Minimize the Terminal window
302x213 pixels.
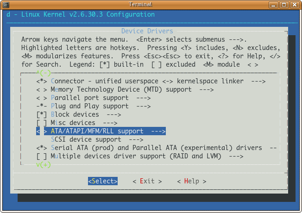pos(273,5)
